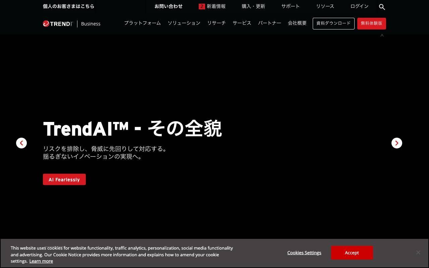The image size is (429, 268).
Task: Open Cookies Settings
Action: coord(304,253)
